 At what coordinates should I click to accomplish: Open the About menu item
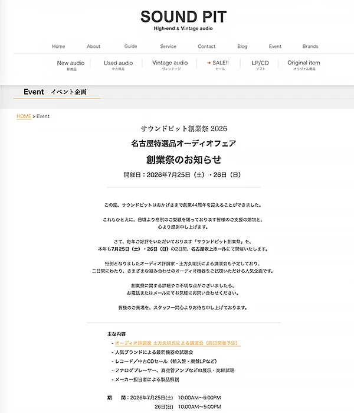tap(93, 46)
